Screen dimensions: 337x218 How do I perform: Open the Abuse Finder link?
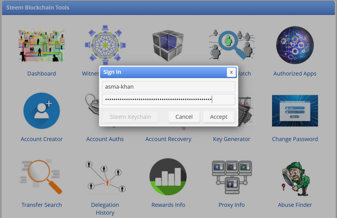295,205
